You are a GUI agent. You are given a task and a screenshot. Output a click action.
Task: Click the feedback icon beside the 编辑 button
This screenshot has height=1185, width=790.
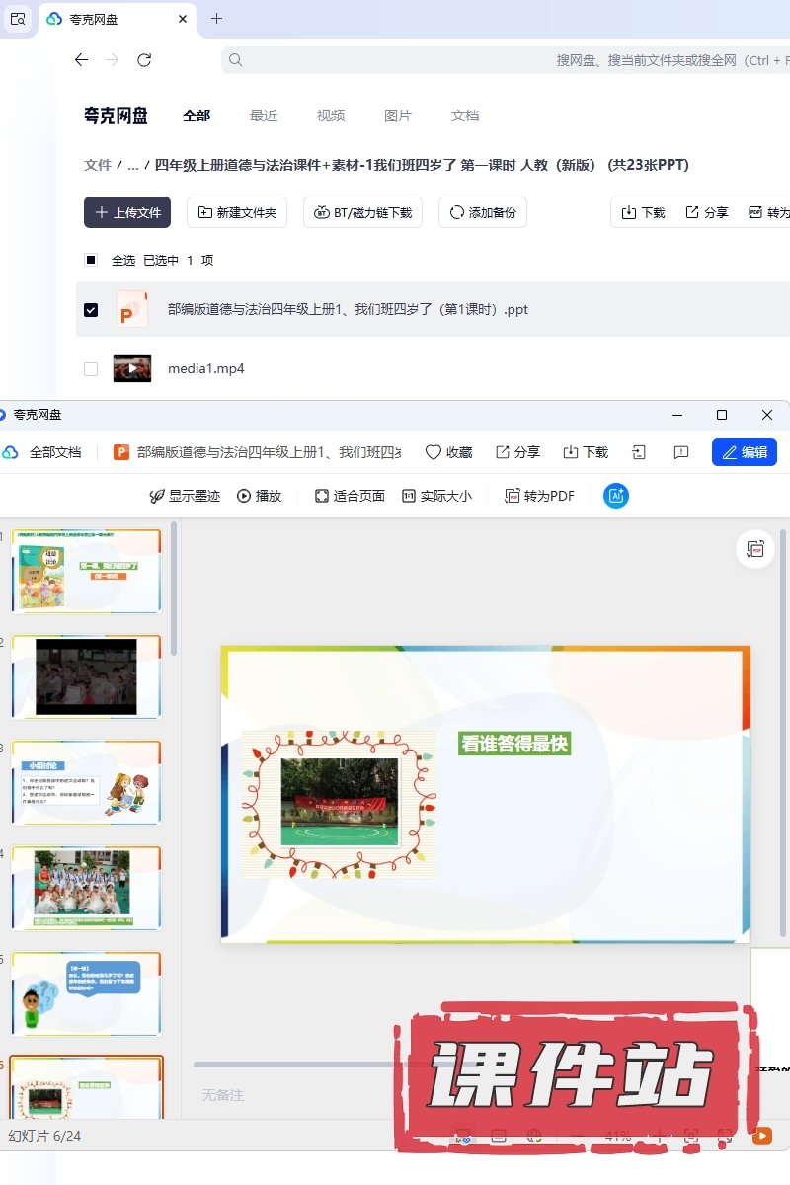click(x=681, y=452)
